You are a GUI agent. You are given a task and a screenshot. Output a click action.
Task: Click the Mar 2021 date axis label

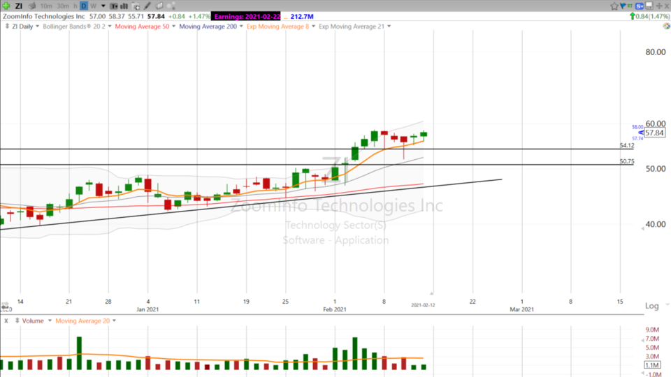pyautogui.click(x=521, y=309)
